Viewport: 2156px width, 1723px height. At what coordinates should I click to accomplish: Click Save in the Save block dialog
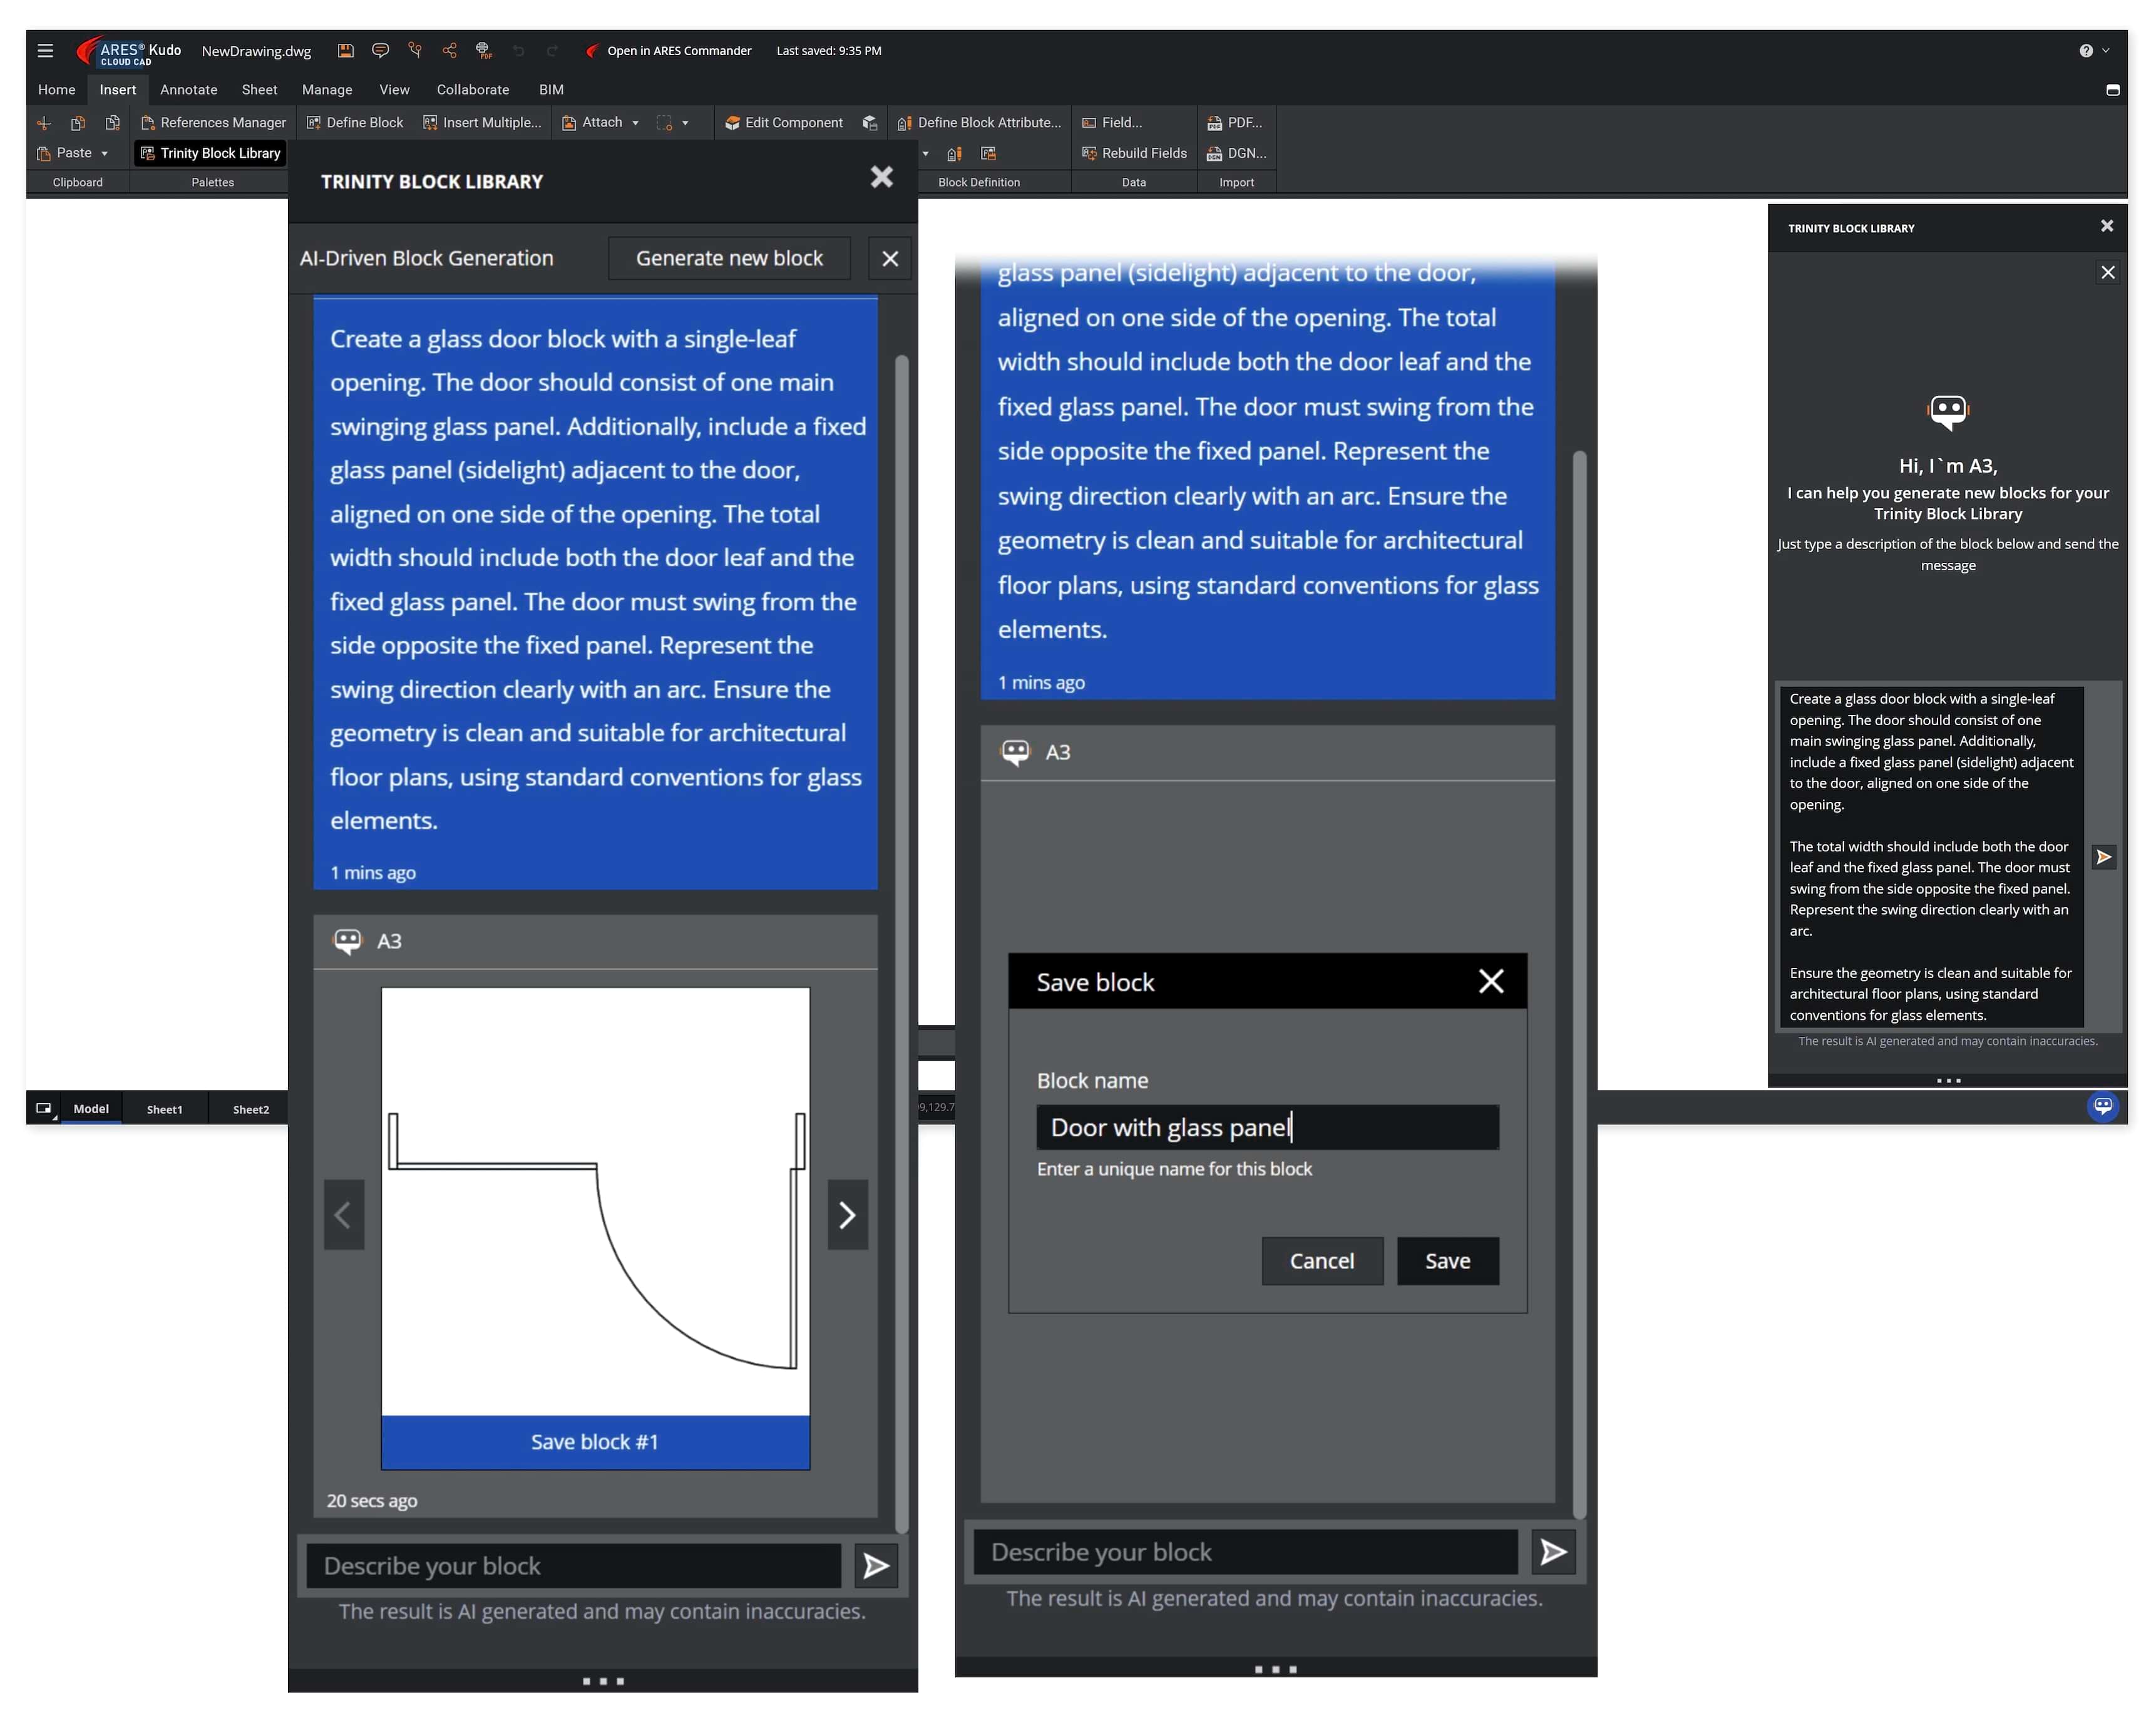(1447, 1261)
